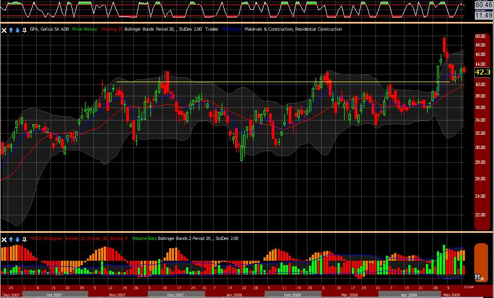Screen dimensions: 494x298
Task: Click the yellow horizontal resistance line
Action: (x=283, y=82)
